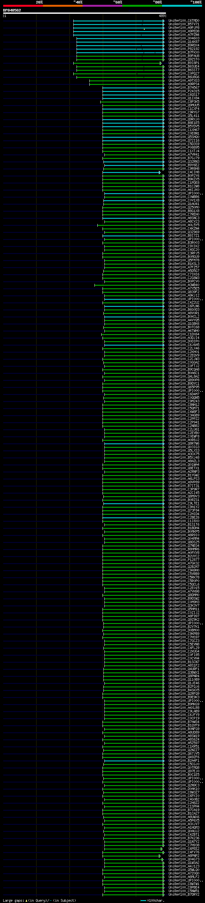Click the cyan =100char scale legend bar
This screenshot has width=205, height=903.
coord(143,900)
